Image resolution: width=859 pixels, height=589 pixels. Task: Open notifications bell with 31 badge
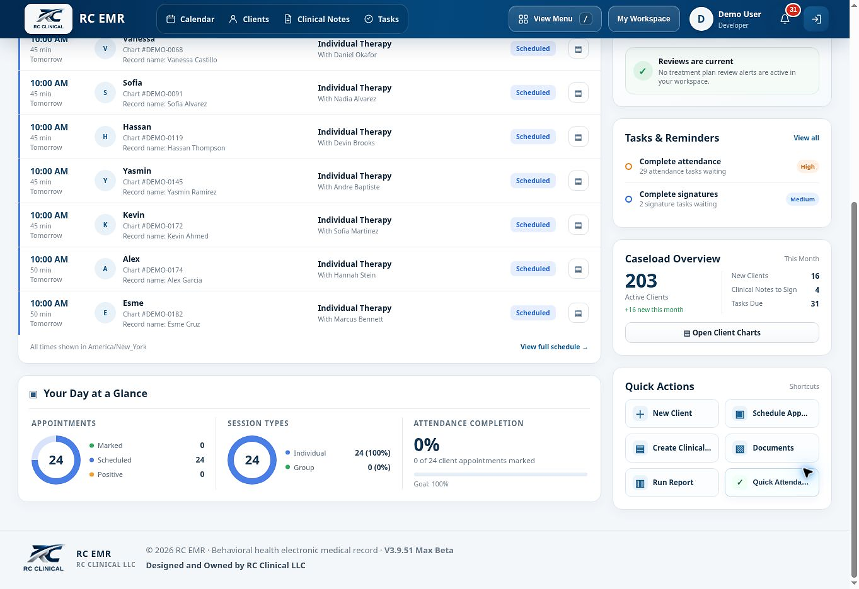point(785,19)
